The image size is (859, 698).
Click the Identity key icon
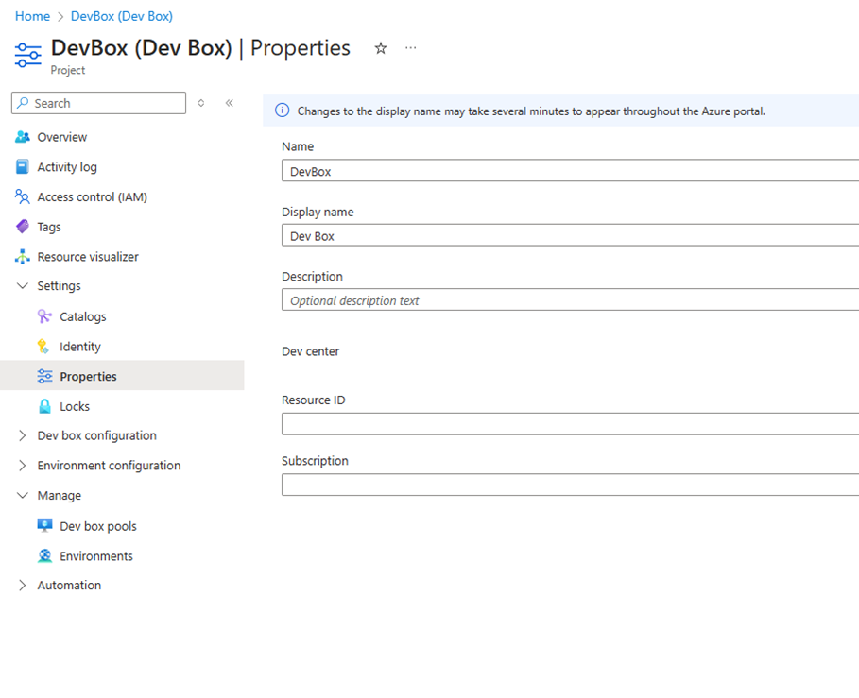click(x=43, y=347)
